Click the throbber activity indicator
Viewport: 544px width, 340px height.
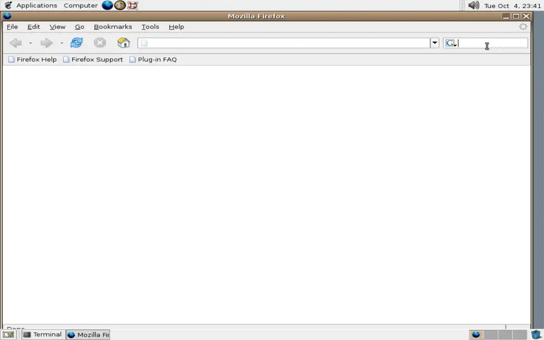point(523,26)
